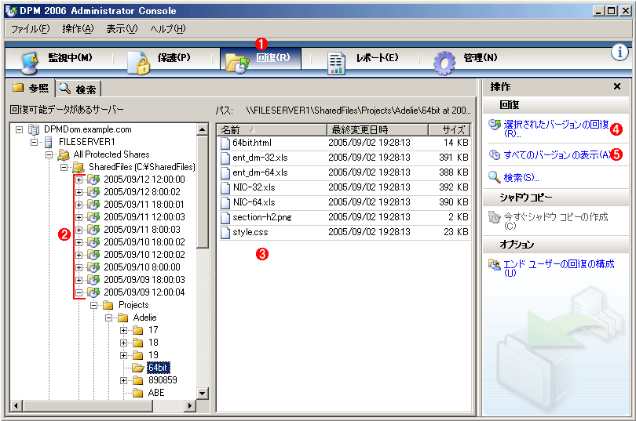
Task: Click the 検索(S)... action link
Action: click(x=521, y=178)
